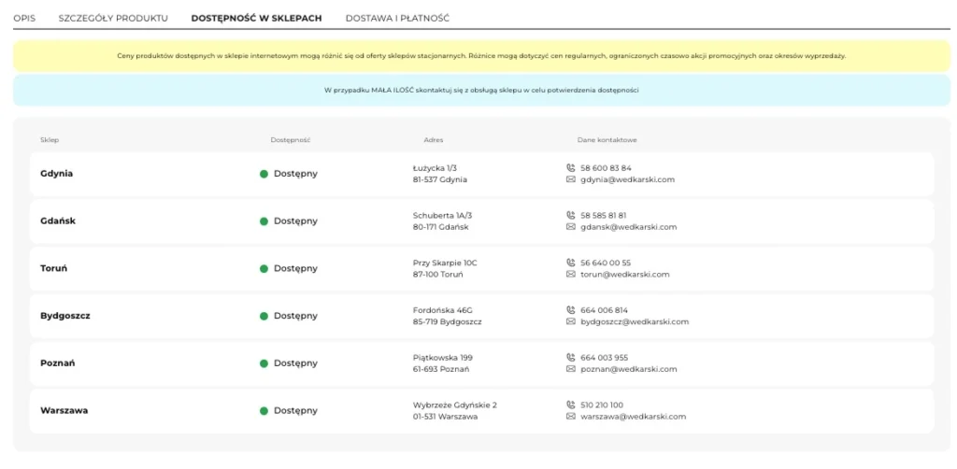
Task: Click the phone icon for Gdynia store
Action: (571, 168)
